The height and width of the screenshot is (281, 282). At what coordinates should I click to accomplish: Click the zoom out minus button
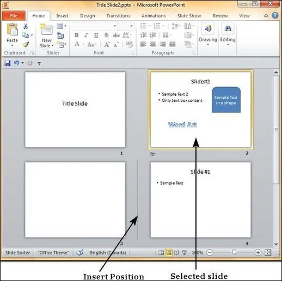(210, 253)
